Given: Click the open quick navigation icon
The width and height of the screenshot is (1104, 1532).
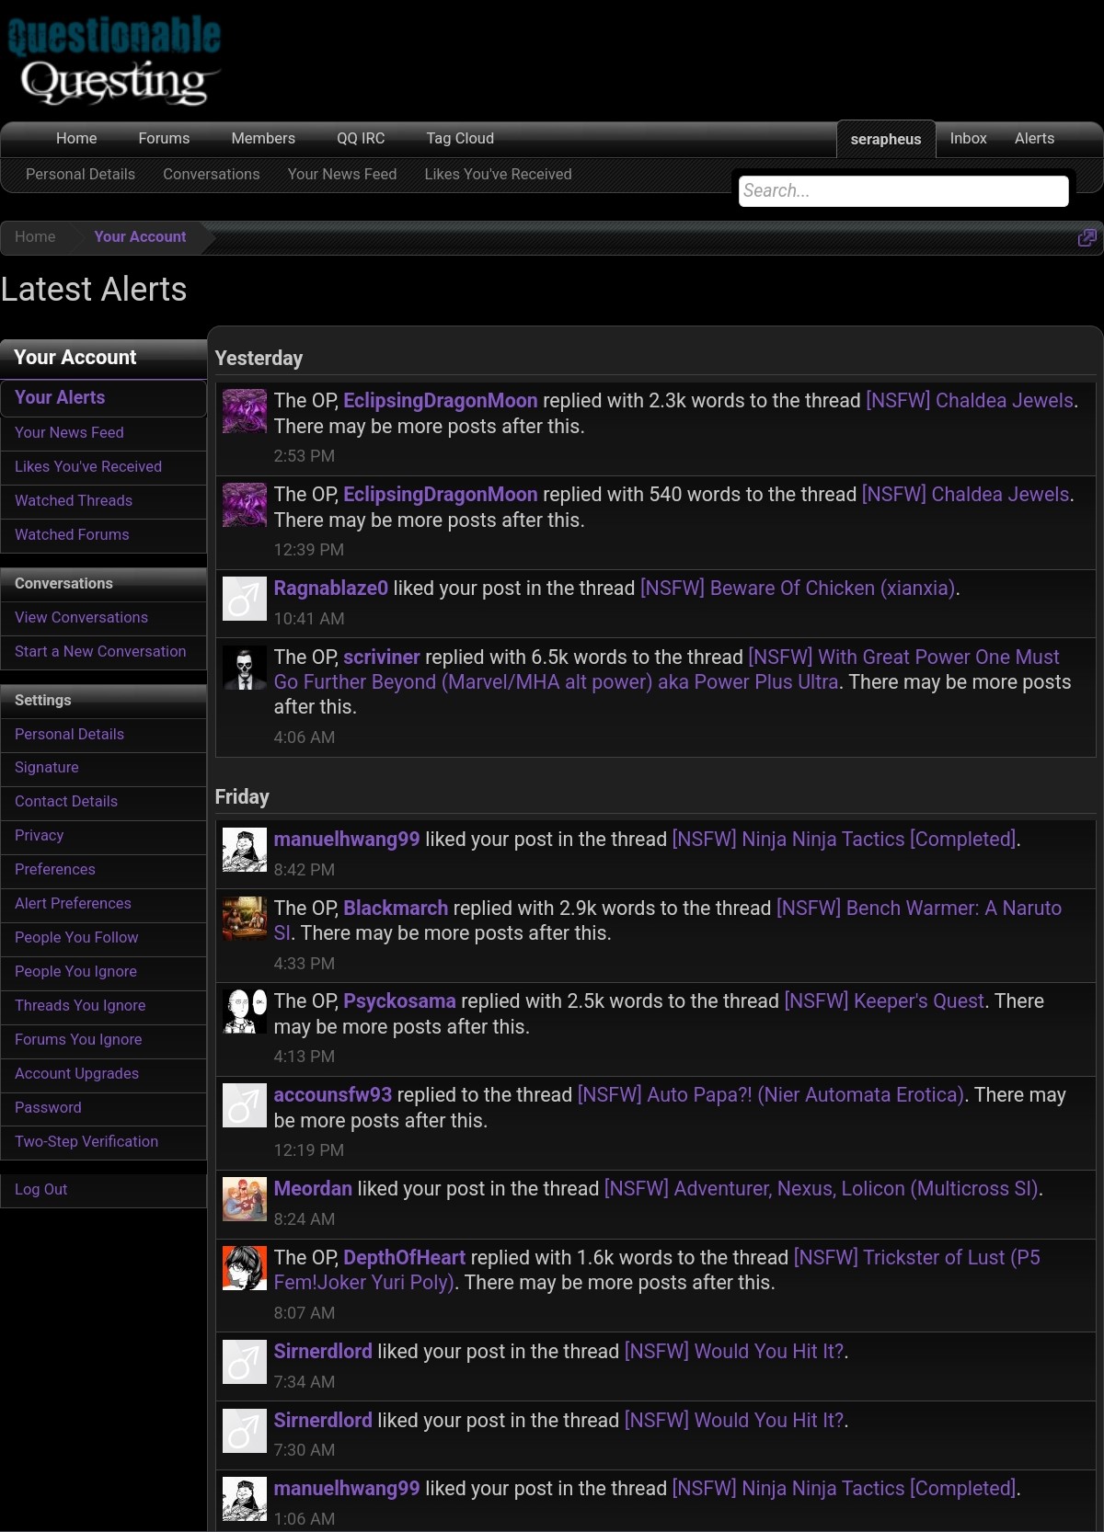Looking at the screenshot, I should tap(1087, 238).
